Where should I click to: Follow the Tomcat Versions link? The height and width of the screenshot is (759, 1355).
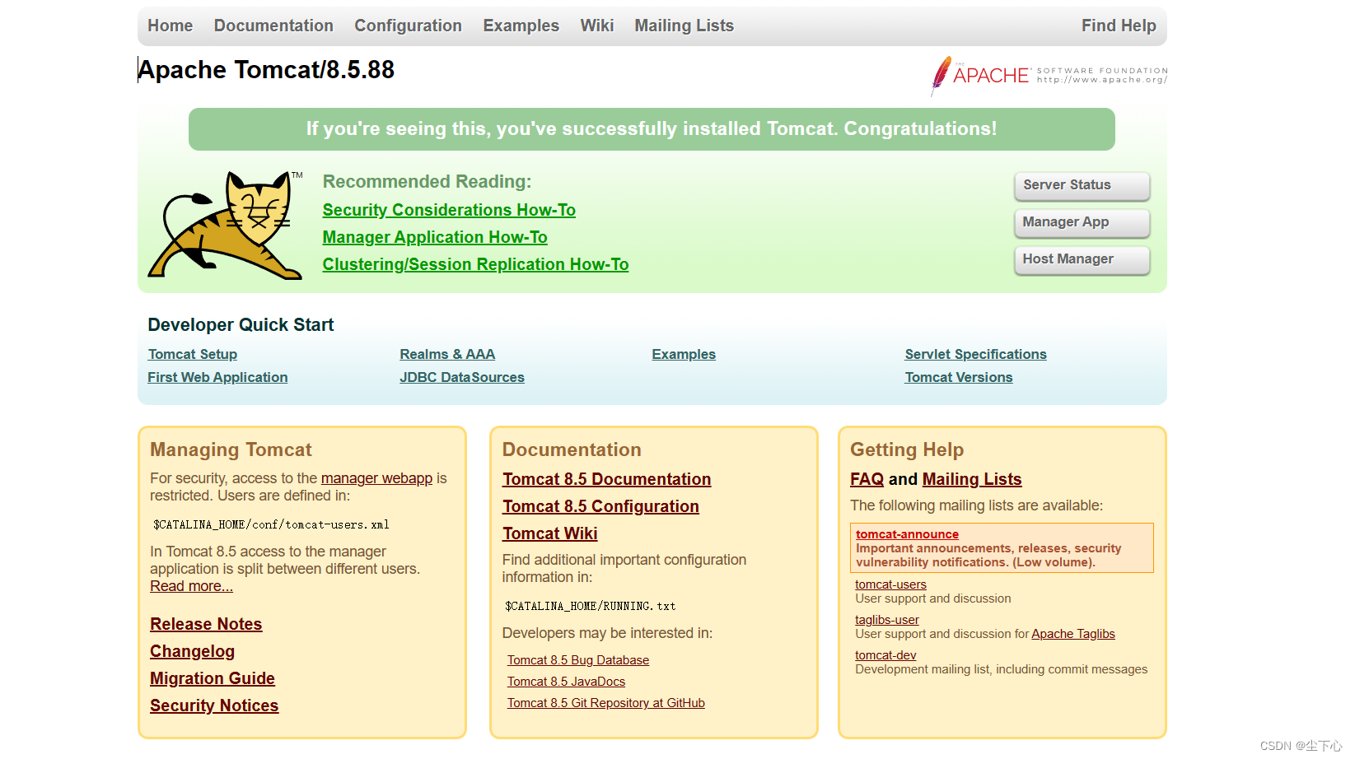(x=959, y=377)
